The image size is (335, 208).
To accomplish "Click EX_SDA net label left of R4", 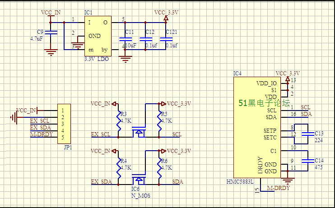I will point(101,182).
